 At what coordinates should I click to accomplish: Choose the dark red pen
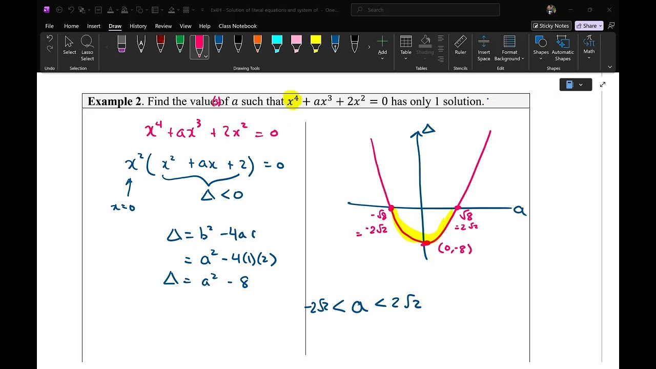tap(160, 44)
